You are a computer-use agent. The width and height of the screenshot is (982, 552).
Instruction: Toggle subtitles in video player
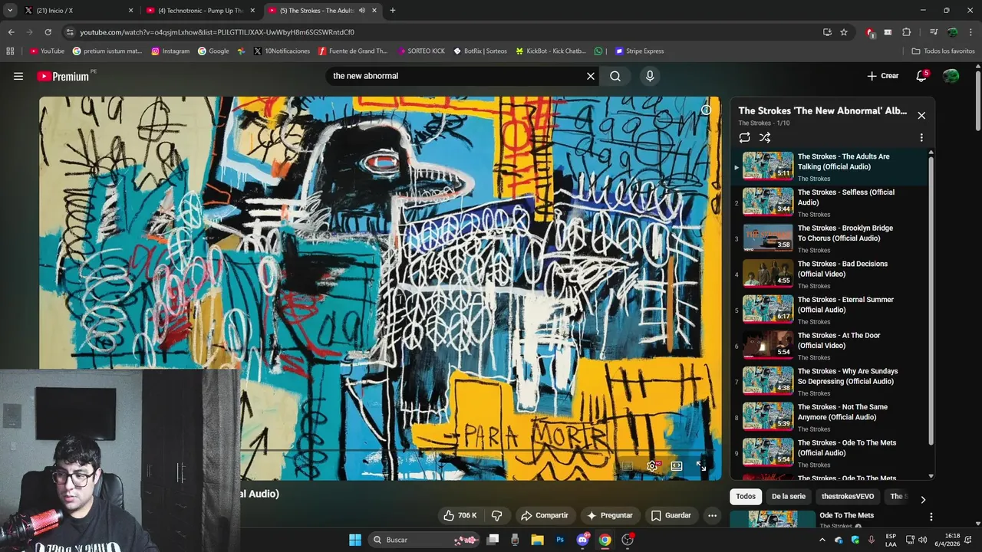point(627,465)
